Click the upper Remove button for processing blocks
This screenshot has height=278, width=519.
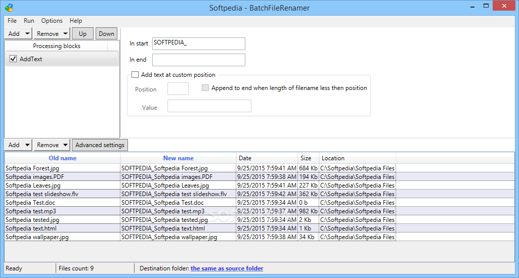tap(48, 34)
